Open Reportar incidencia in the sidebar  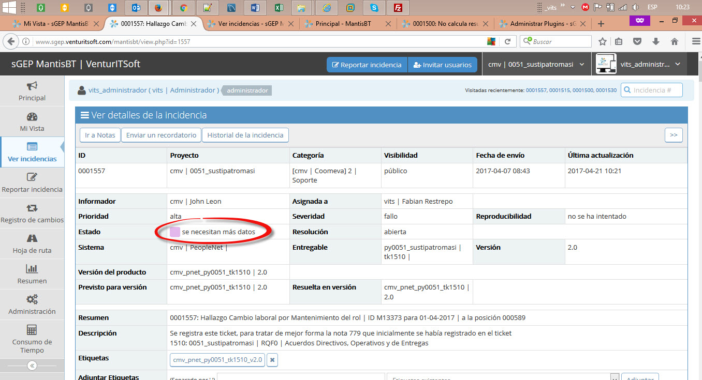[x=32, y=183]
